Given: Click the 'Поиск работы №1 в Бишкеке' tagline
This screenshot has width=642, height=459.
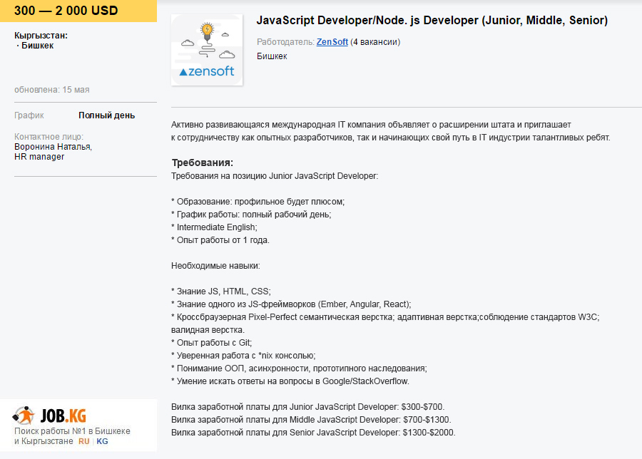Looking at the screenshot, I should click(x=73, y=430).
